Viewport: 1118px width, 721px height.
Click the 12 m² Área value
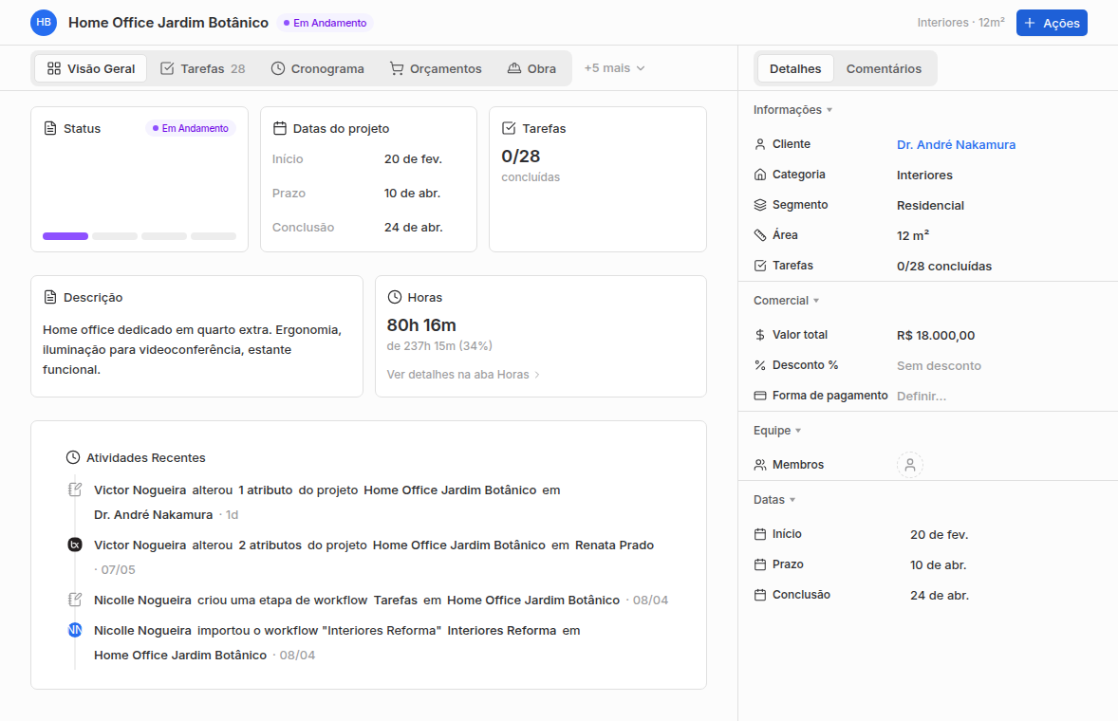913,235
